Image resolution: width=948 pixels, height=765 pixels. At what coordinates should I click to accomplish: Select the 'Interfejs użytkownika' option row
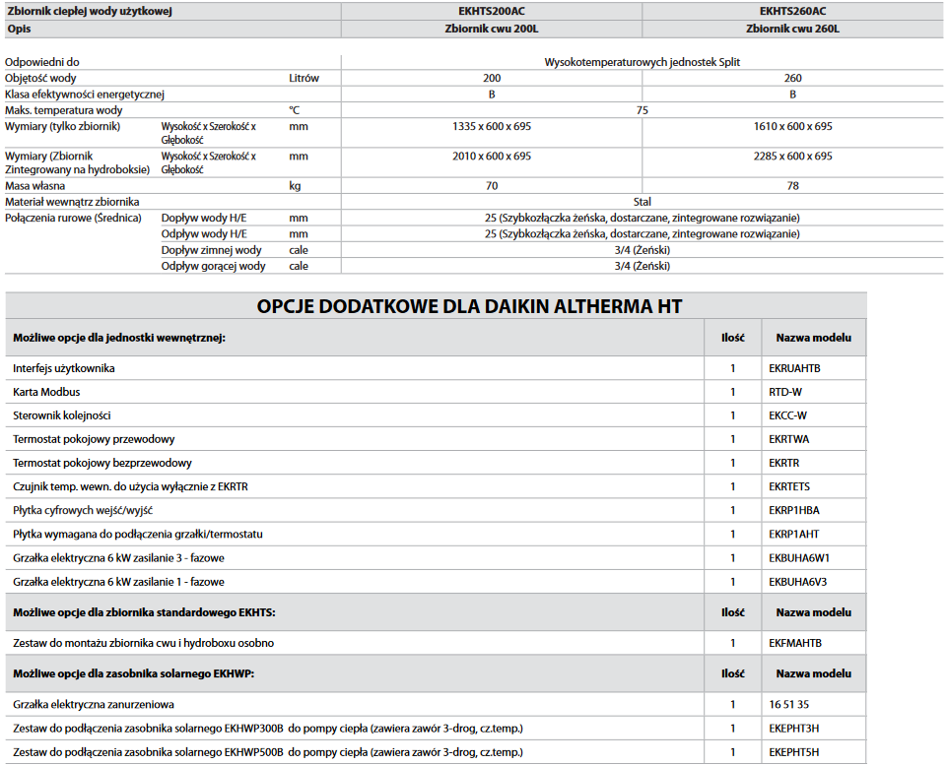[x=64, y=368]
